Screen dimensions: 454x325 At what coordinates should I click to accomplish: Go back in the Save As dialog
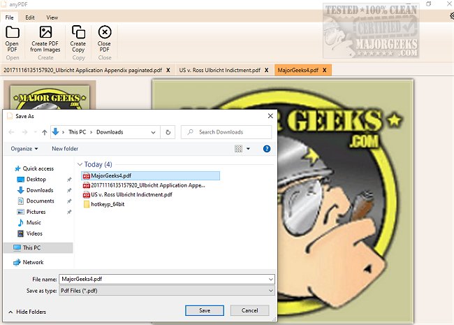tap(12, 132)
